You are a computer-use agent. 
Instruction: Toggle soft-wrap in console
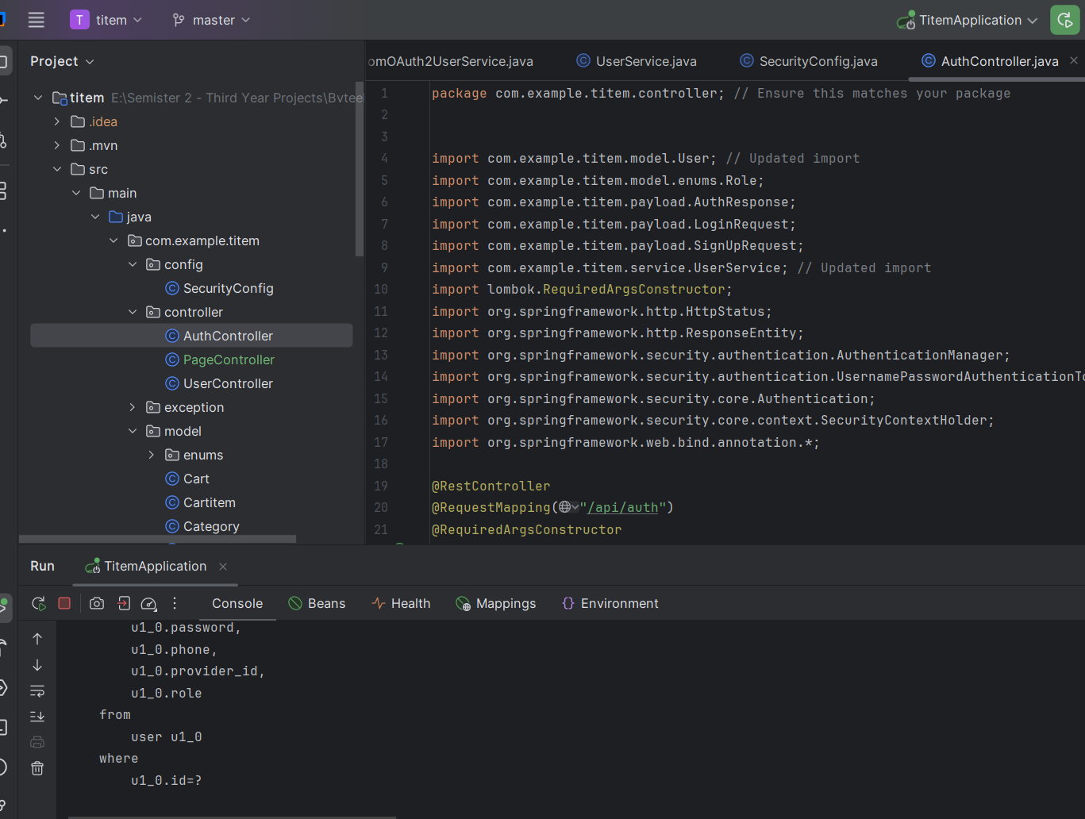click(x=37, y=691)
